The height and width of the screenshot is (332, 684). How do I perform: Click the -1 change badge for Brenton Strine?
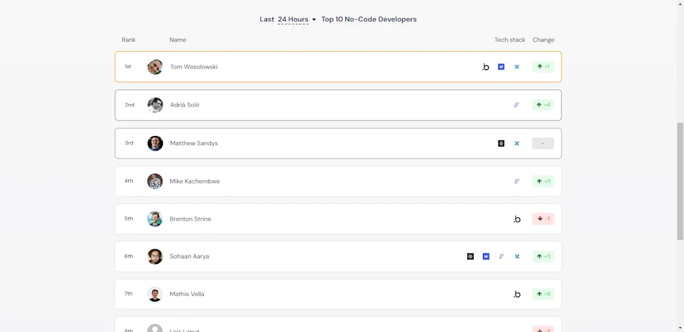click(542, 219)
